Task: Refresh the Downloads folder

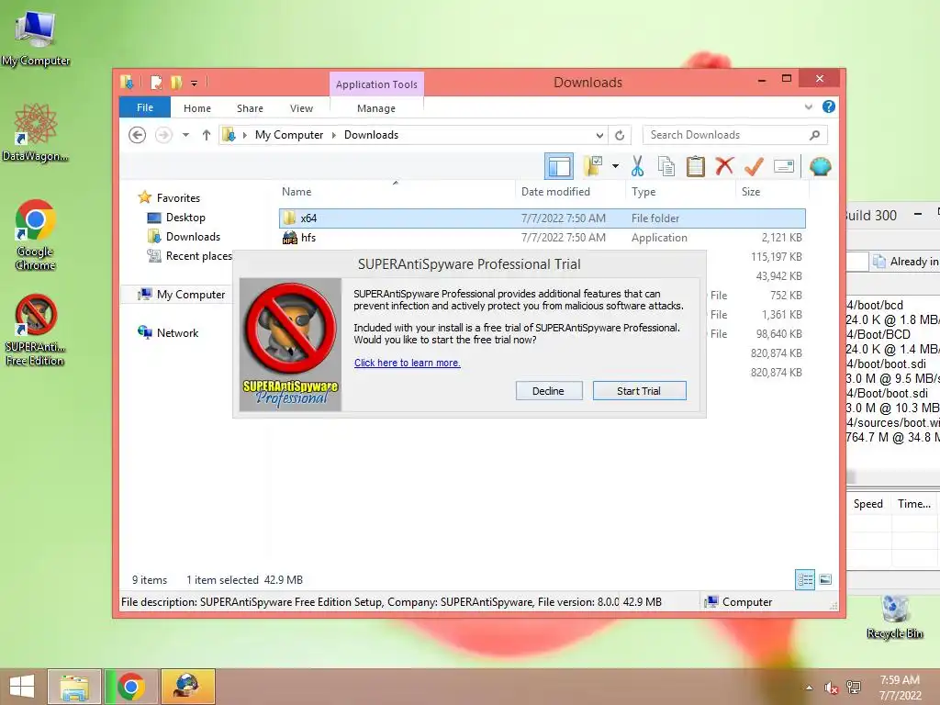Action: click(x=620, y=135)
